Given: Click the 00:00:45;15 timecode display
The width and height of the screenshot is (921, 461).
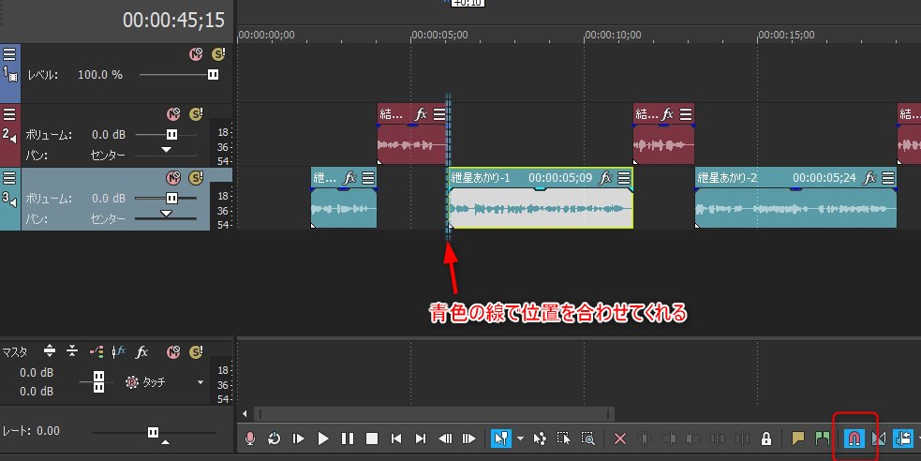Looking at the screenshot, I should click(174, 20).
